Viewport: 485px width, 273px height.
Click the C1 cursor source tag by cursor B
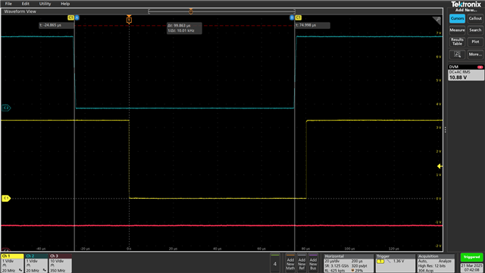(x=298, y=17)
